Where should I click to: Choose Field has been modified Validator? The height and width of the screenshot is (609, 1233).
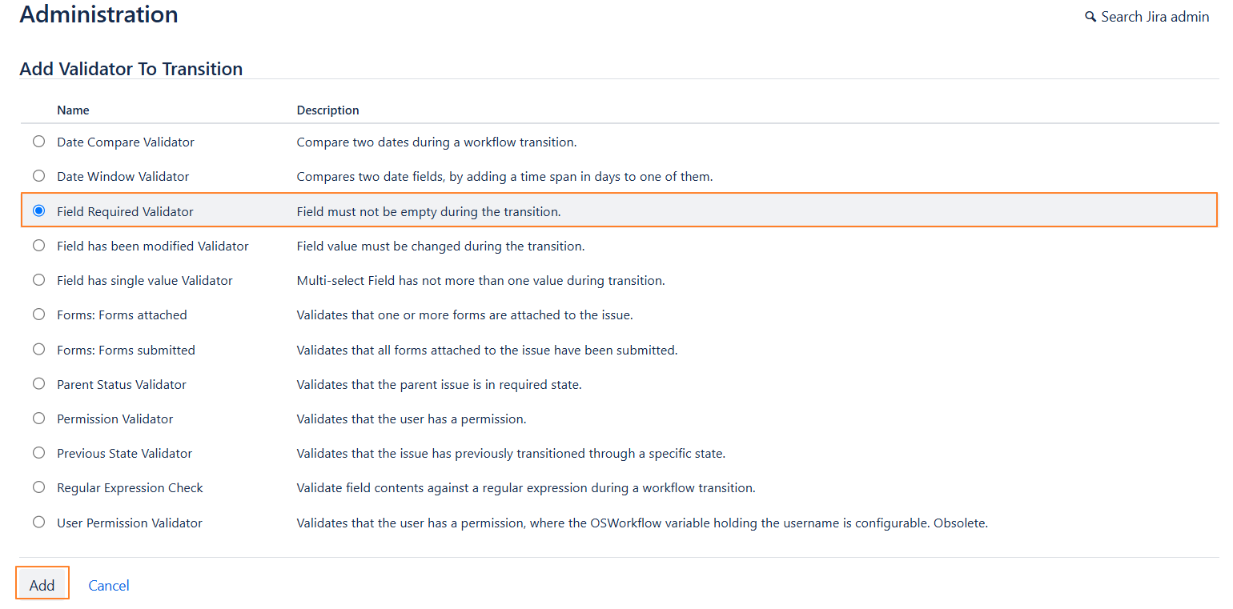(x=38, y=246)
